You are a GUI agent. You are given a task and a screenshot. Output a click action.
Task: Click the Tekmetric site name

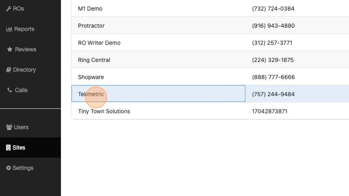tap(91, 94)
